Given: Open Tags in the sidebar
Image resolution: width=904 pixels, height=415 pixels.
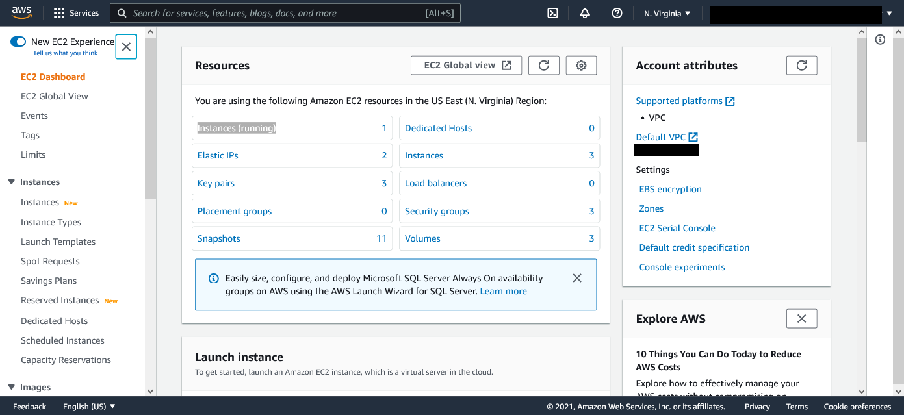Looking at the screenshot, I should 30,135.
